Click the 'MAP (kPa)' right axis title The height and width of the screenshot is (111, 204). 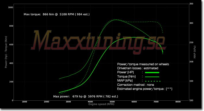194,52
